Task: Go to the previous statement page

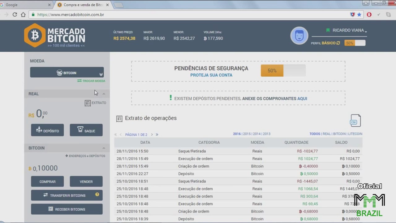Action: point(121,134)
